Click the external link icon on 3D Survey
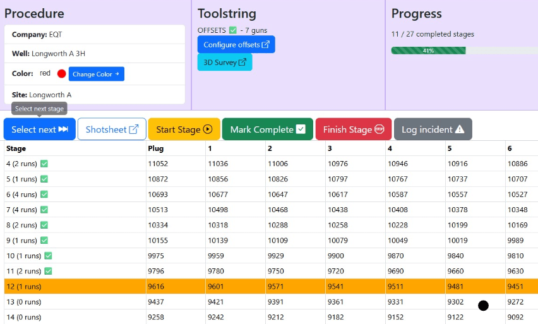 [x=243, y=63]
